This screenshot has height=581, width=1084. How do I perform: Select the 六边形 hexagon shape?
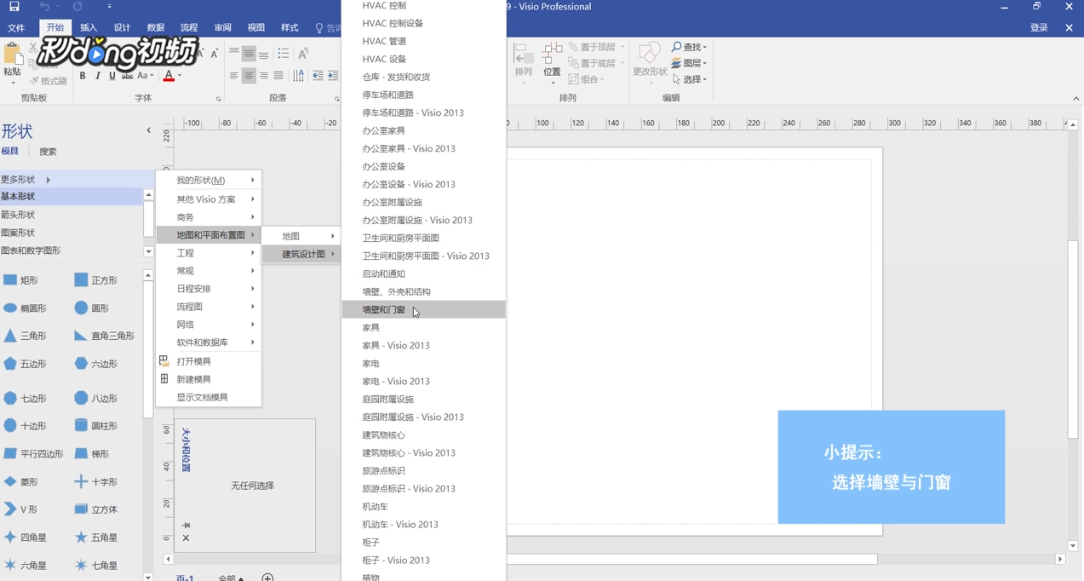click(x=95, y=364)
